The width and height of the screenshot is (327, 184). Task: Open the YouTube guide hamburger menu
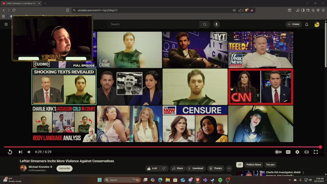pyautogui.click(x=6, y=24)
